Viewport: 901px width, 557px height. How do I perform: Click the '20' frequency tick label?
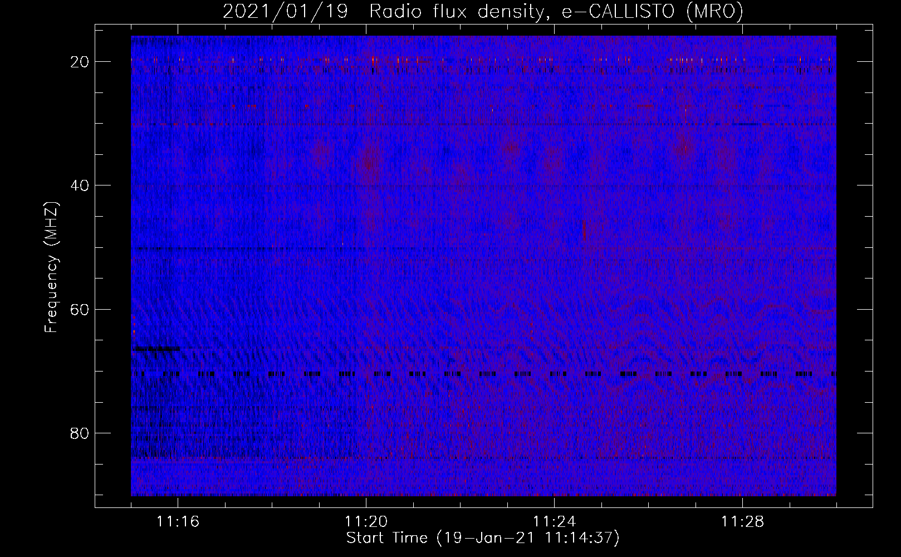pos(80,61)
